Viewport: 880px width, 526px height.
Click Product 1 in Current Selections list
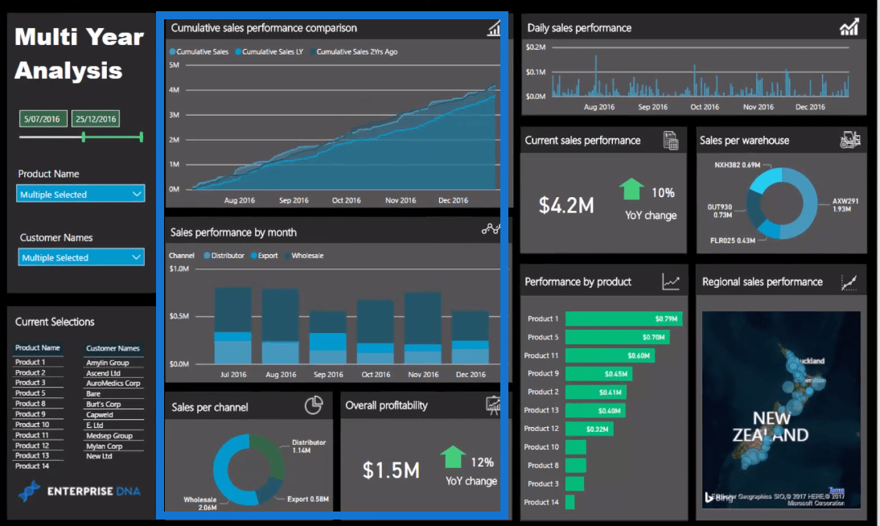(31, 362)
